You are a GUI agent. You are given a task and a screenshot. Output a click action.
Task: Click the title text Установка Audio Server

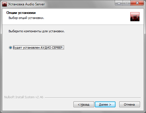coord(26,4)
